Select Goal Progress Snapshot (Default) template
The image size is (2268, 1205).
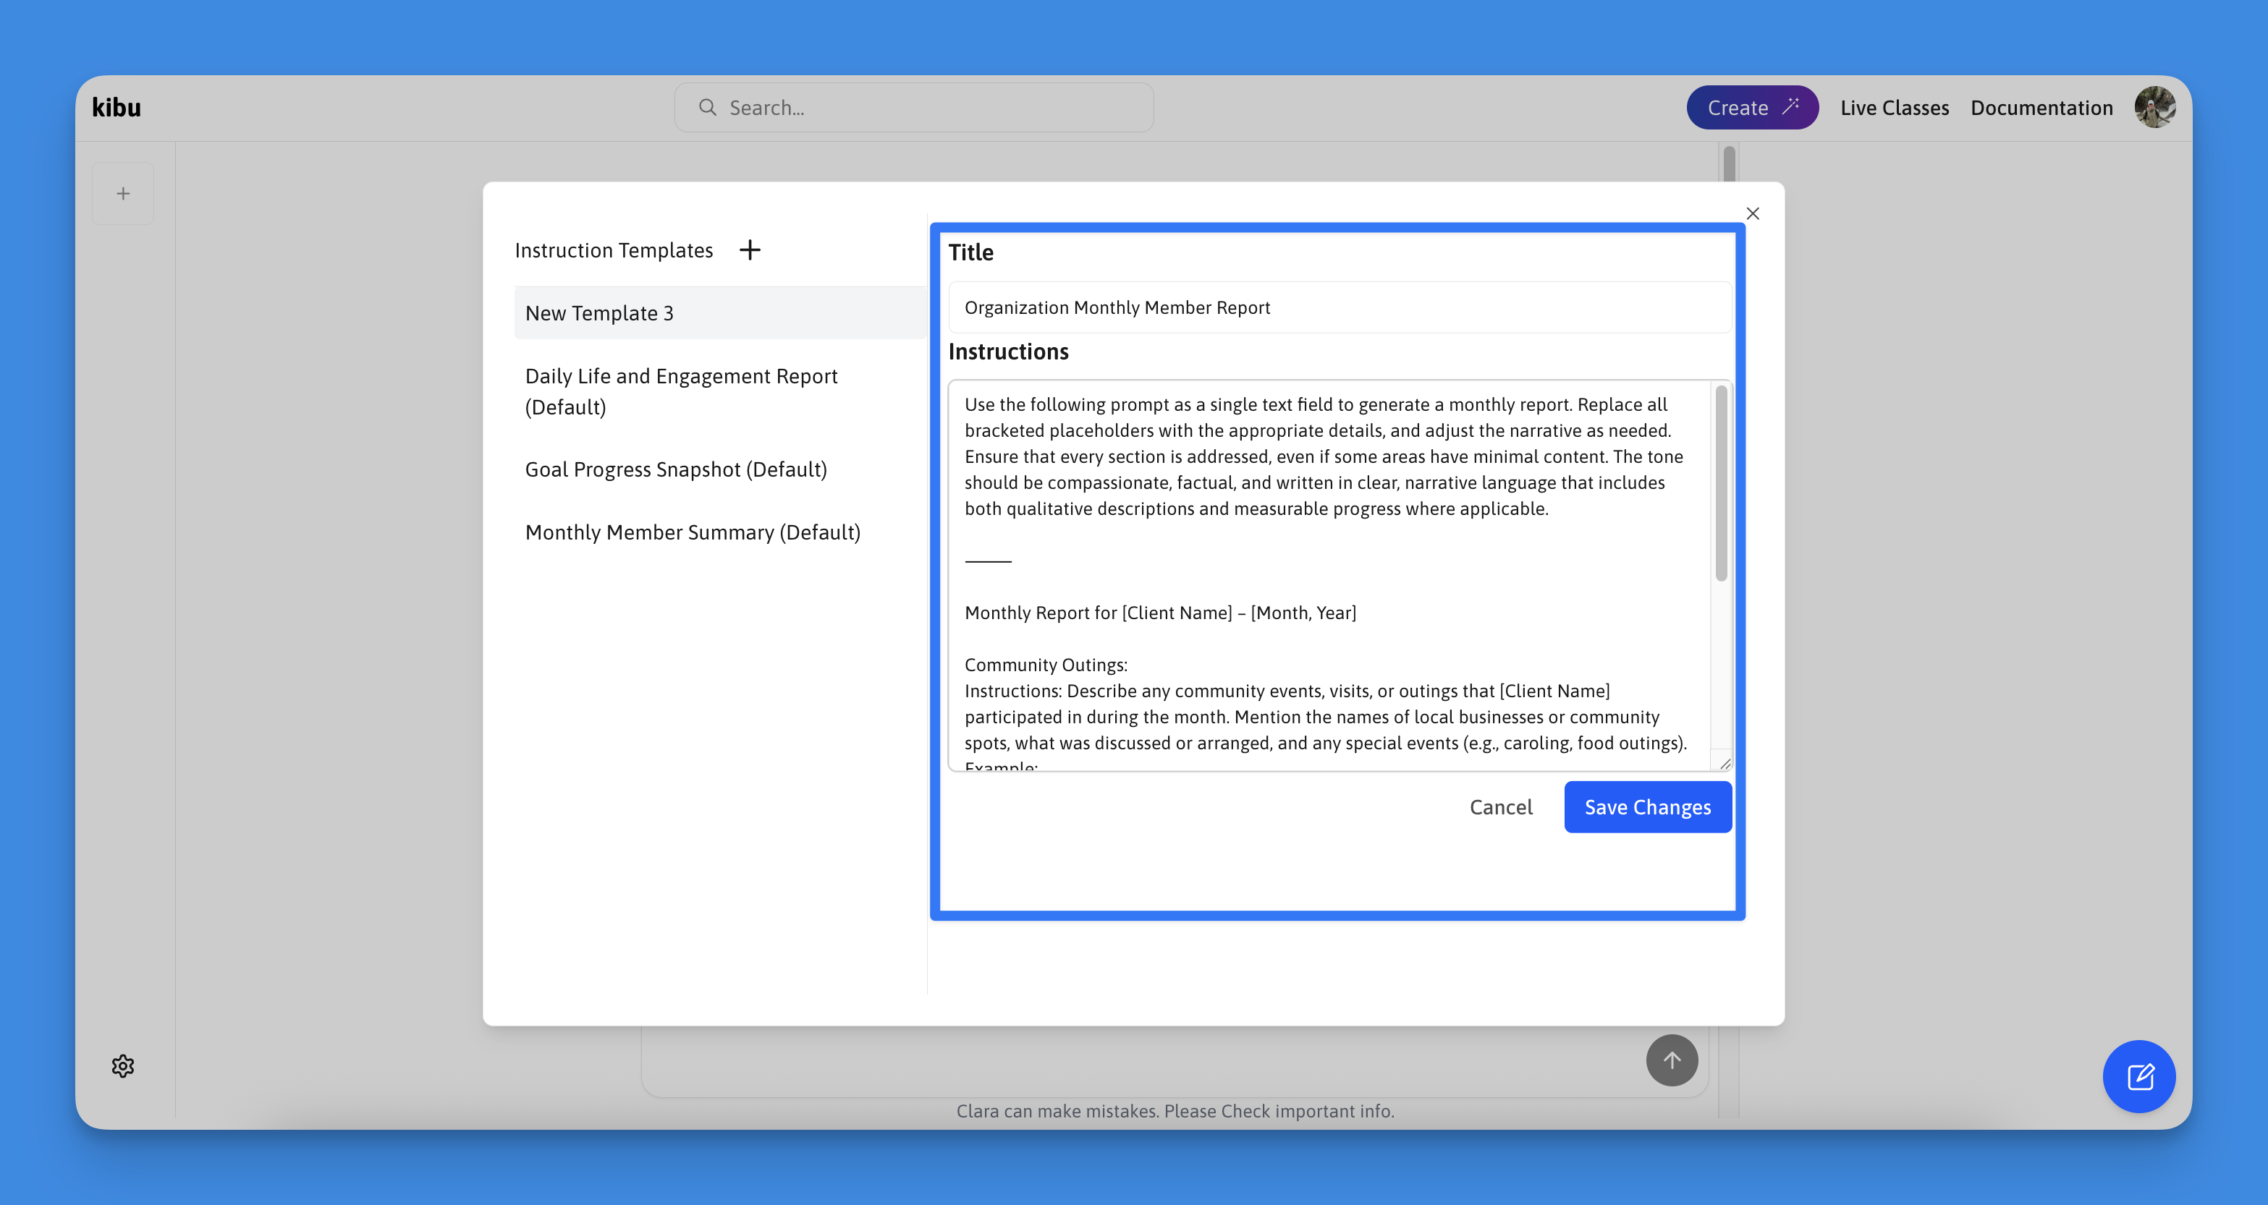[x=676, y=469]
